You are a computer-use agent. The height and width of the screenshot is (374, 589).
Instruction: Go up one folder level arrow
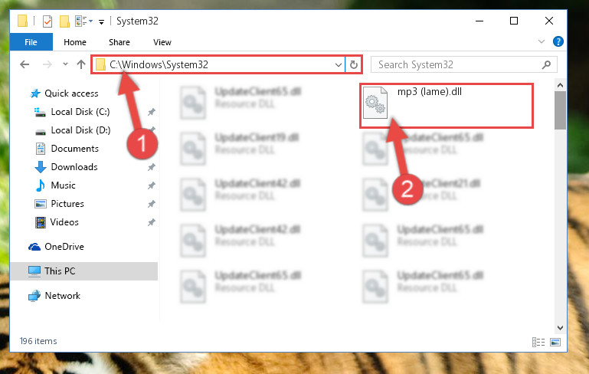click(80, 64)
